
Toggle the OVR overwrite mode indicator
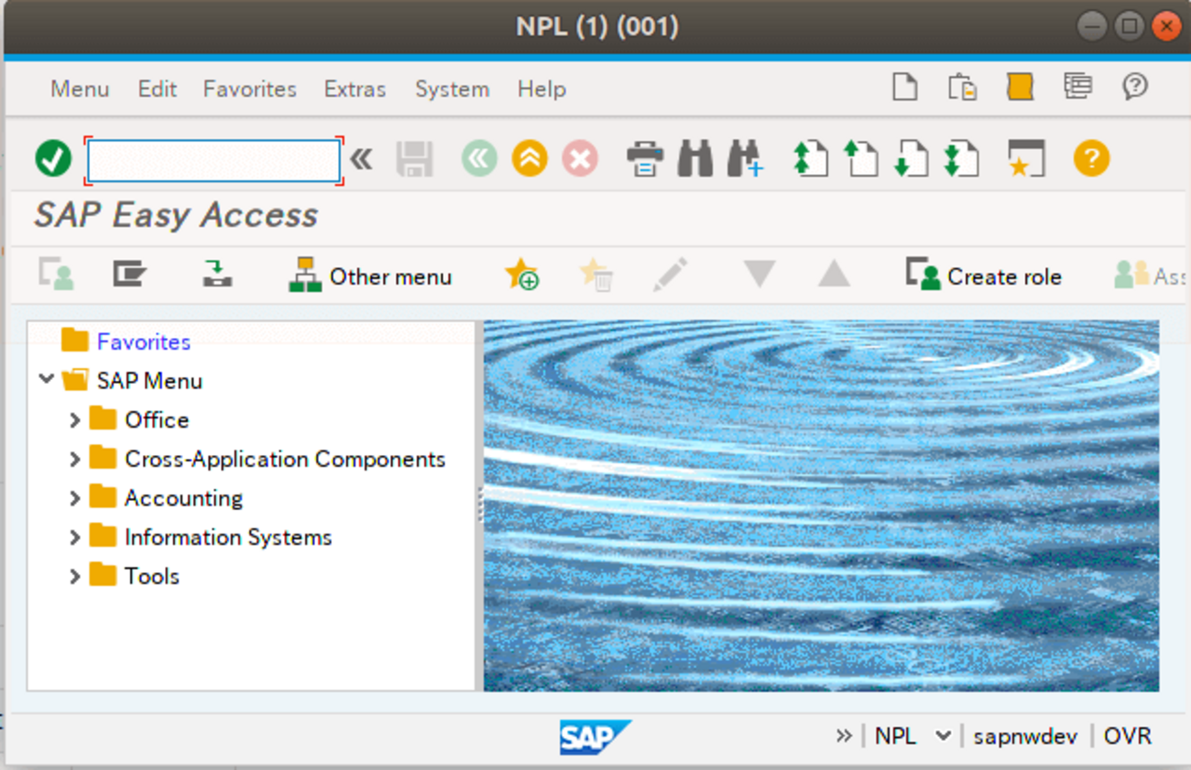[x=1127, y=736]
